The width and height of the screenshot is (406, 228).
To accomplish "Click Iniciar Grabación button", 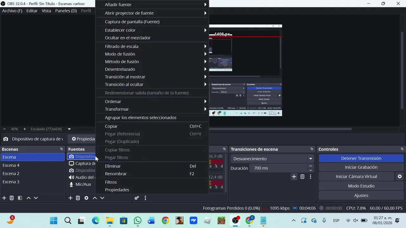I will pyautogui.click(x=361, y=167).
